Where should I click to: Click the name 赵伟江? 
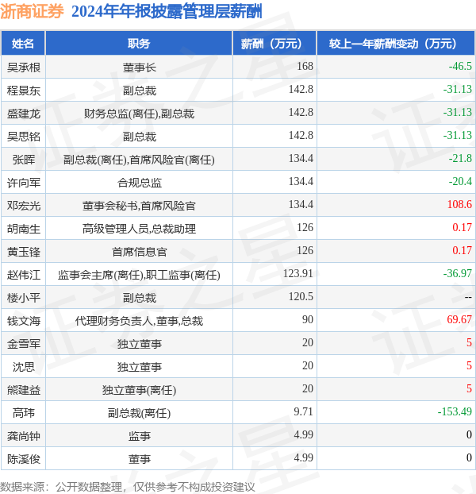[x=24, y=275]
